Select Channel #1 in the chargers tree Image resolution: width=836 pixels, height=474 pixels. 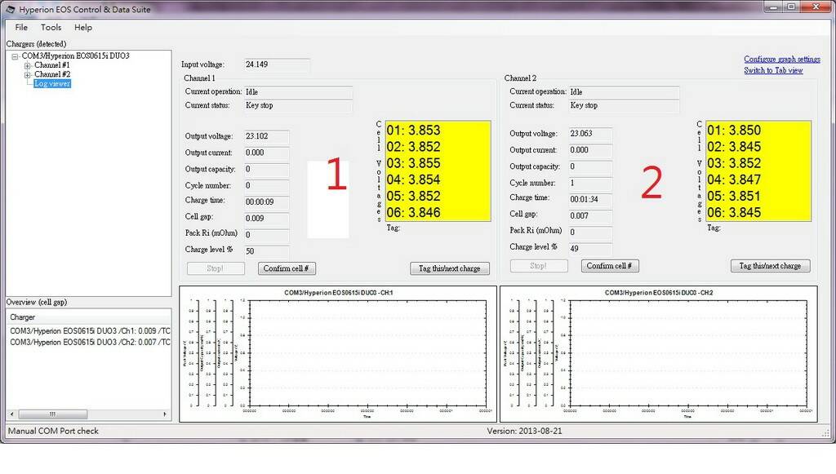coord(51,65)
